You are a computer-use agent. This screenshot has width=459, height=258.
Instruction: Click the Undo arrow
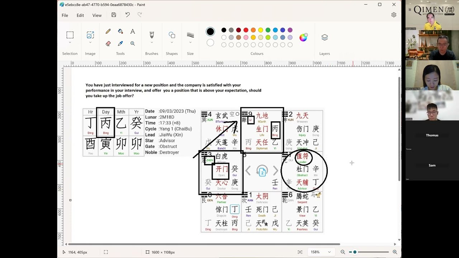click(127, 15)
